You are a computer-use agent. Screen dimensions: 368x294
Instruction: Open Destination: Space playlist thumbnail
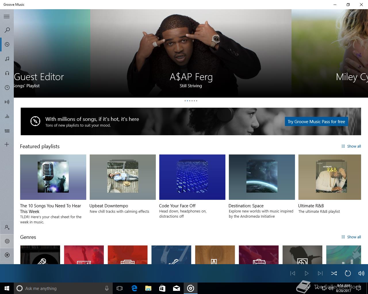[x=262, y=177]
